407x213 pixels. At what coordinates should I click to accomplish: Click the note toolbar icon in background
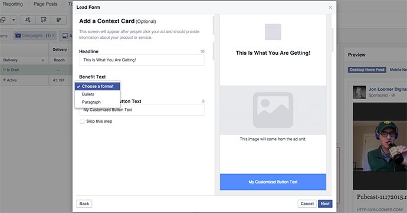58,19
